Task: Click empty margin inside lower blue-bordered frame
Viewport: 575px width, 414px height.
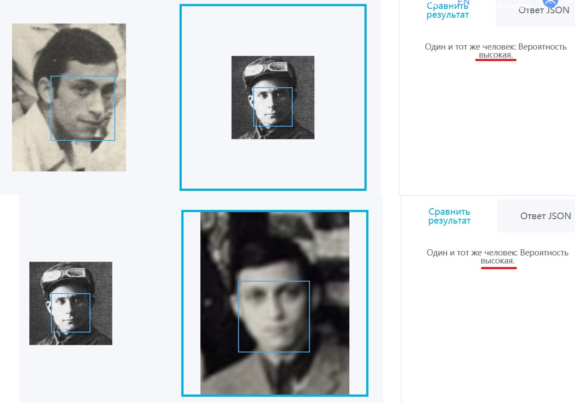Action: (x=191, y=303)
